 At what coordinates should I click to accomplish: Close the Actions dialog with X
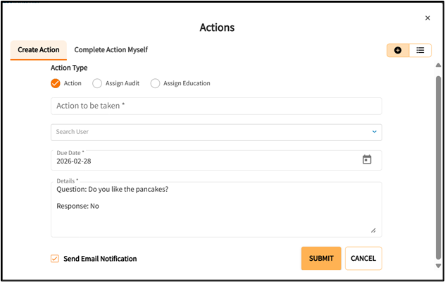[427, 18]
